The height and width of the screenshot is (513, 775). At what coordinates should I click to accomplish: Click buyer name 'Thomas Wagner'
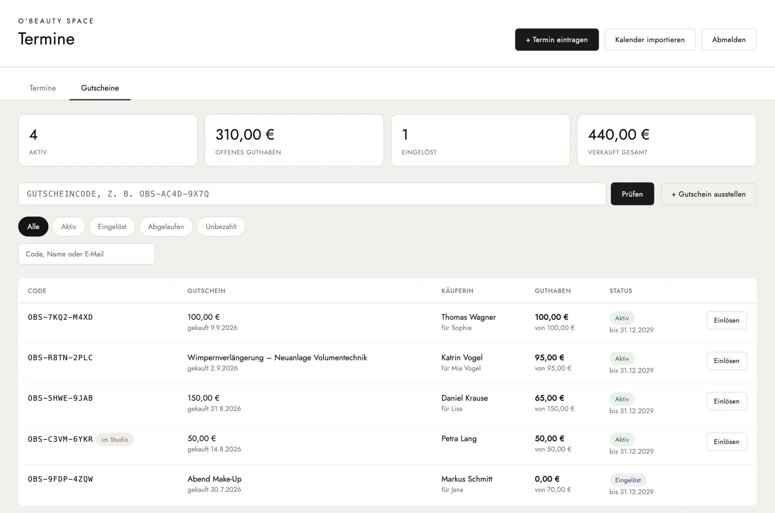pos(468,317)
